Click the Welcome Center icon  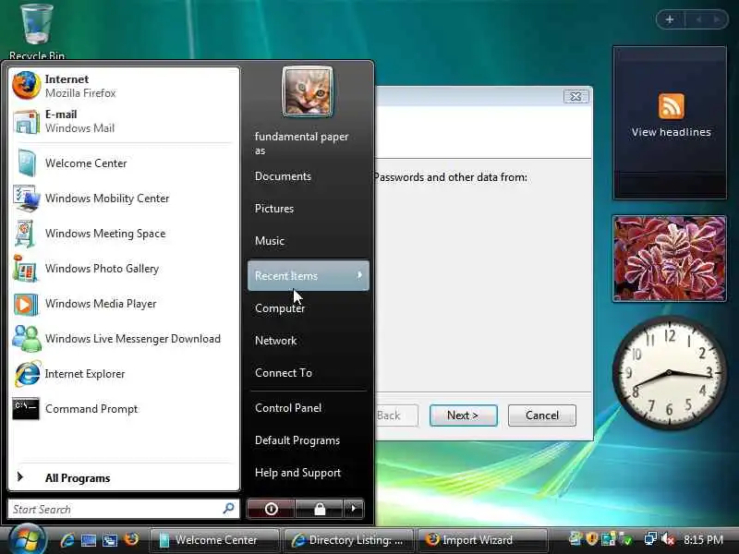27,163
